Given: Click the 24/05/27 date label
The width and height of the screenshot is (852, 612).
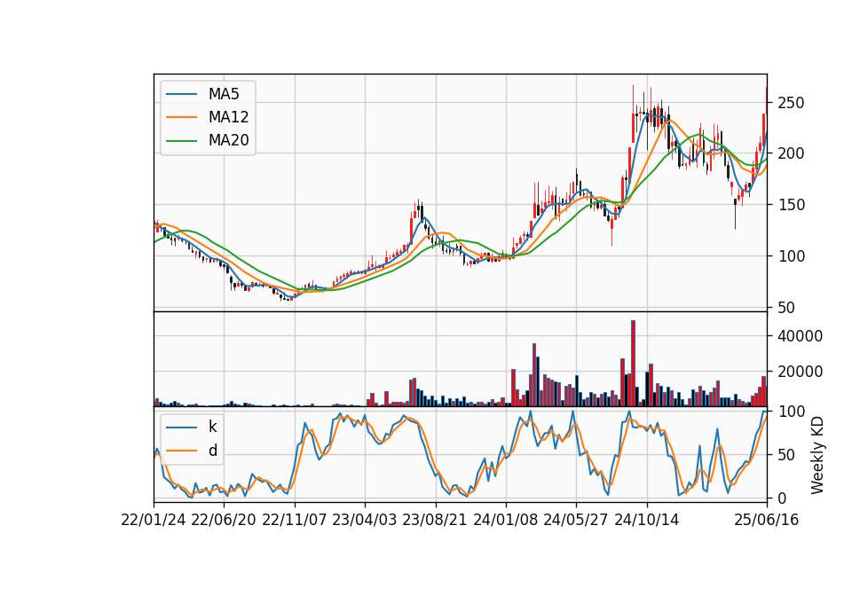Looking at the screenshot, I should (576, 521).
